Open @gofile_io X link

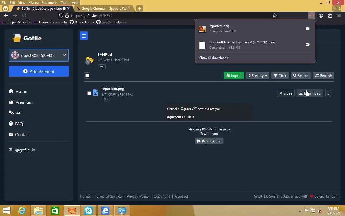tap(22, 150)
